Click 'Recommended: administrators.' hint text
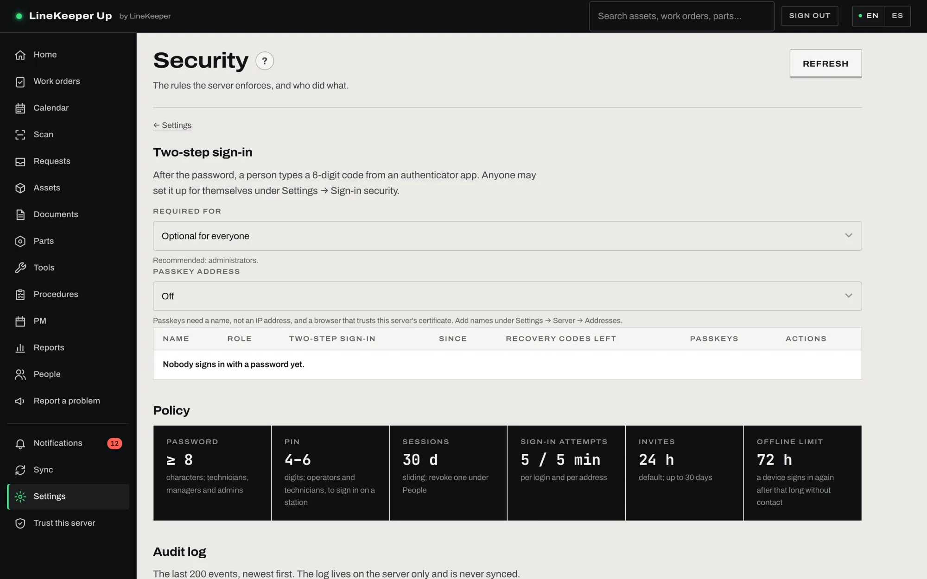This screenshot has height=579, width=927. click(205, 260)
